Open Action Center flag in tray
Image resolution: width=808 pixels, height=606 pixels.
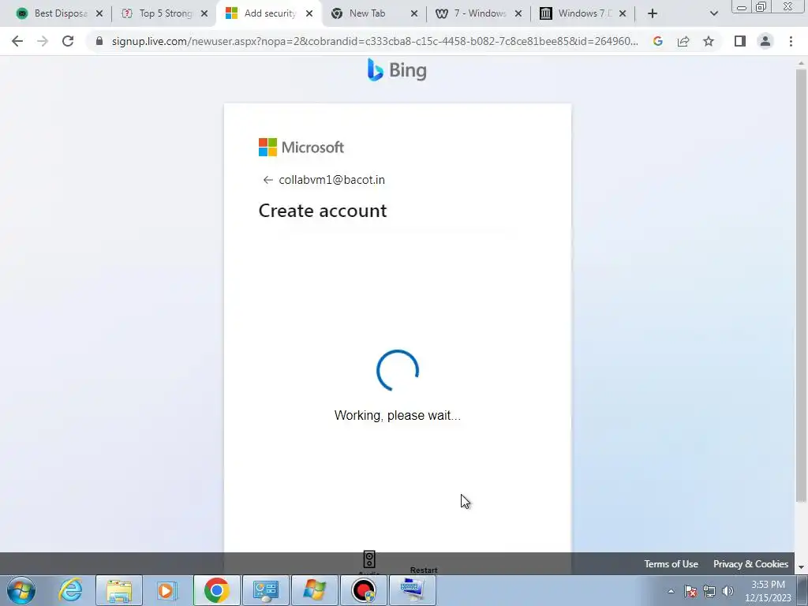690,591
